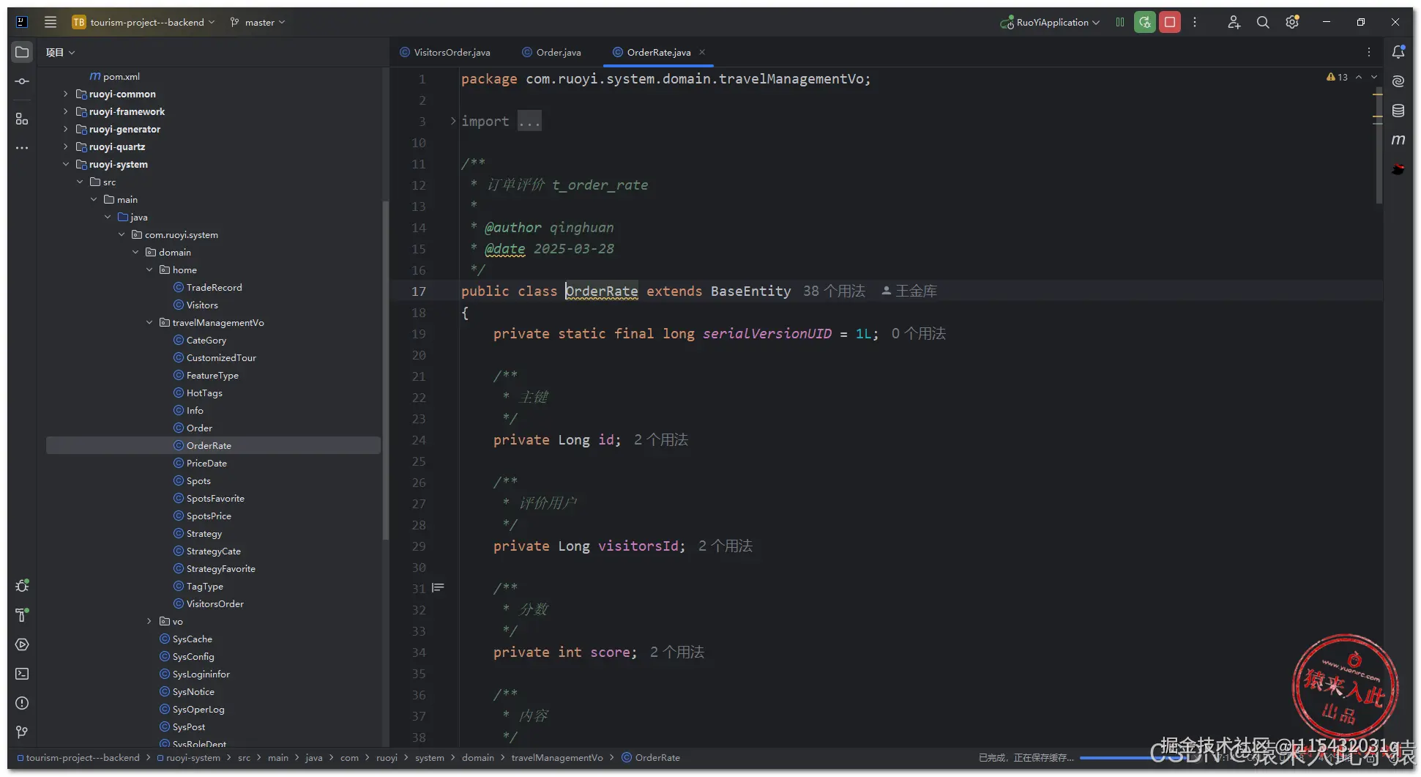The image size is (1421, 777).
Task: Show more tool windows ellipsis
Action: click(22, 148)
